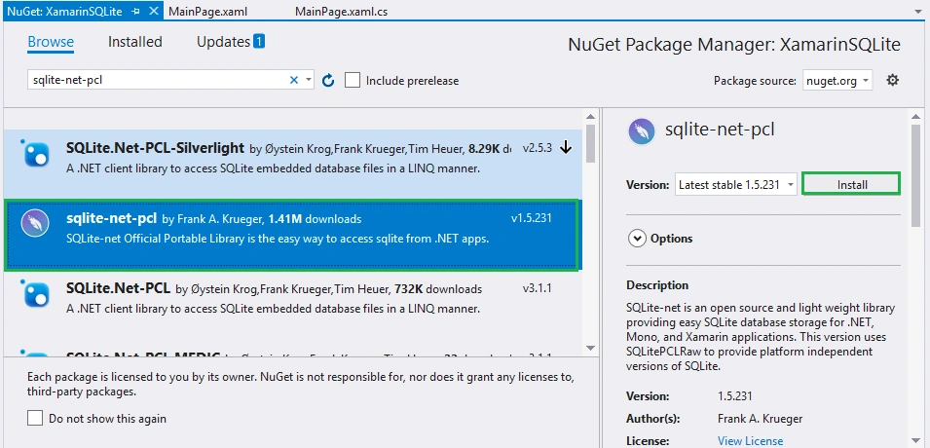Refresh the package search results

click(x=328, y=80)
